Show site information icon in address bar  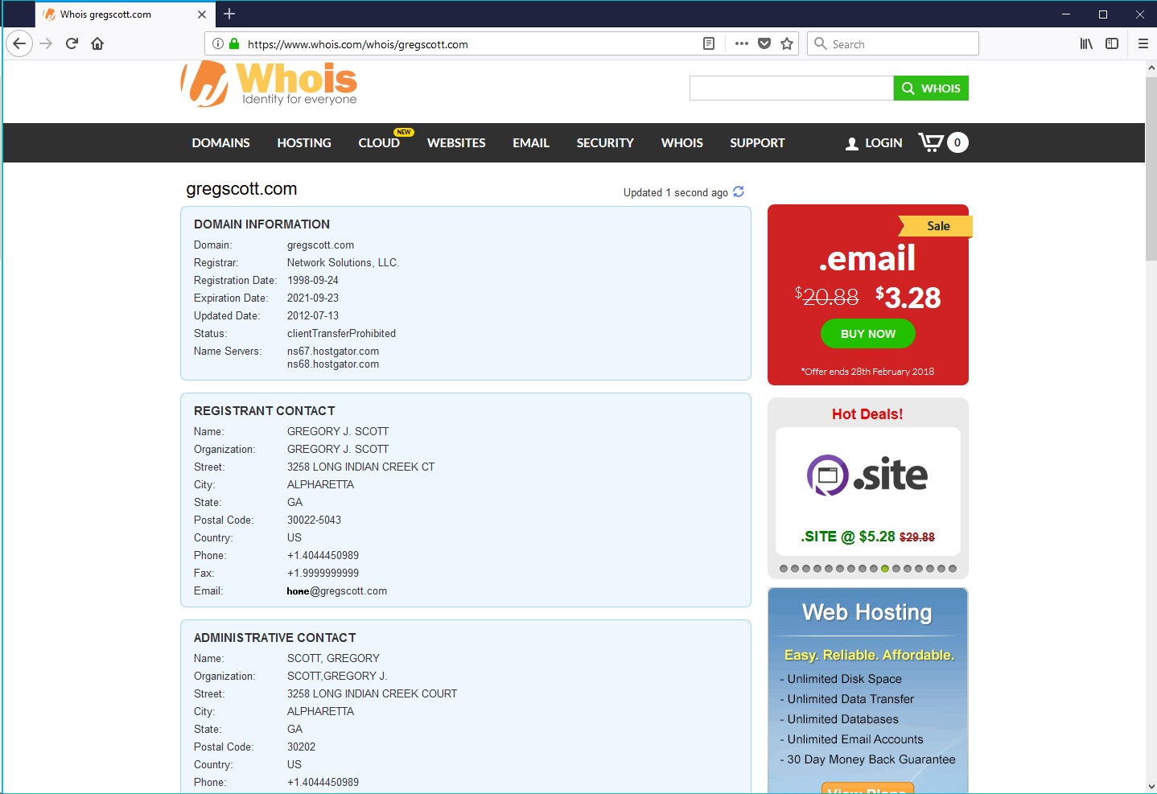tap(218, 43)
